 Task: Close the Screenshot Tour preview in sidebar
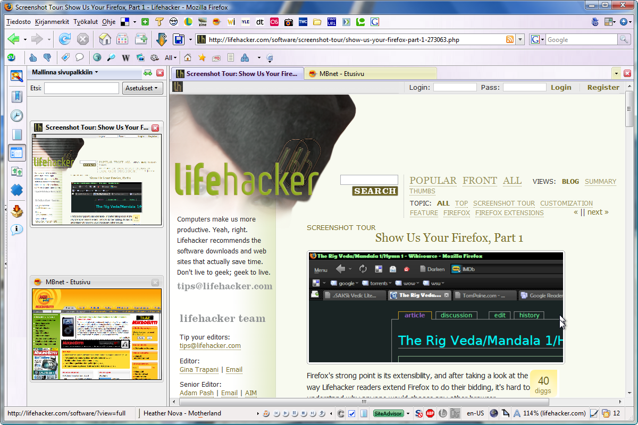(x=155, y=128)
